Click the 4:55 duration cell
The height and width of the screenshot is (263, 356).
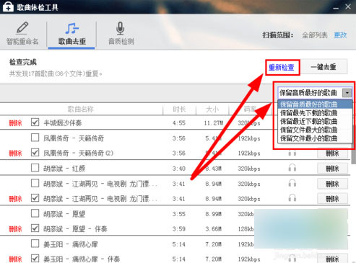[179, 123]
